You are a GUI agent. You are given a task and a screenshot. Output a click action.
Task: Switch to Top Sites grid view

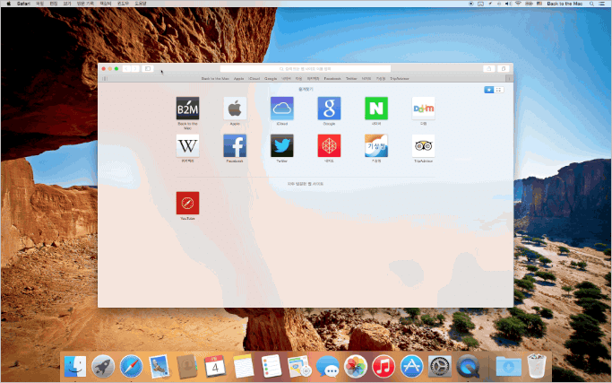point(498,90)
